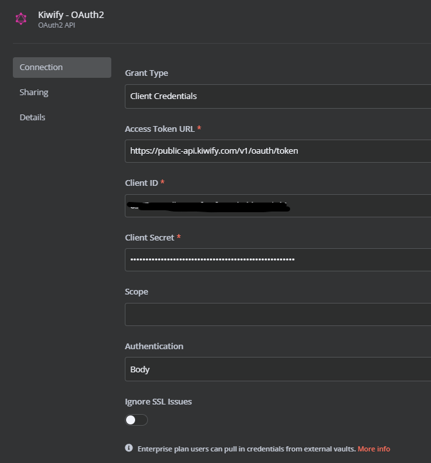
Task: Click the Client ID label
Action: (142, 183)
